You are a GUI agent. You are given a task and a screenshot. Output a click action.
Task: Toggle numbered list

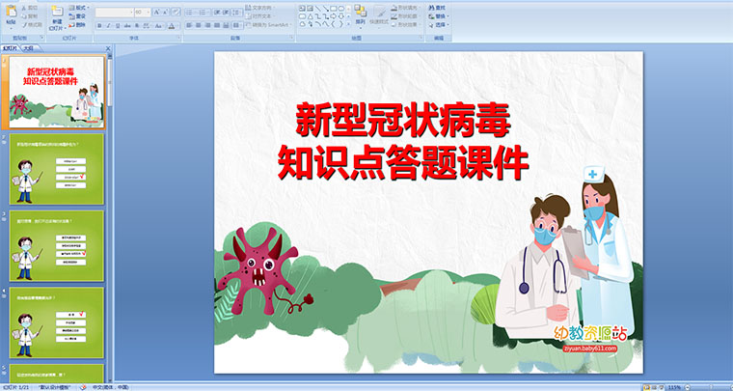pos(204,13)
